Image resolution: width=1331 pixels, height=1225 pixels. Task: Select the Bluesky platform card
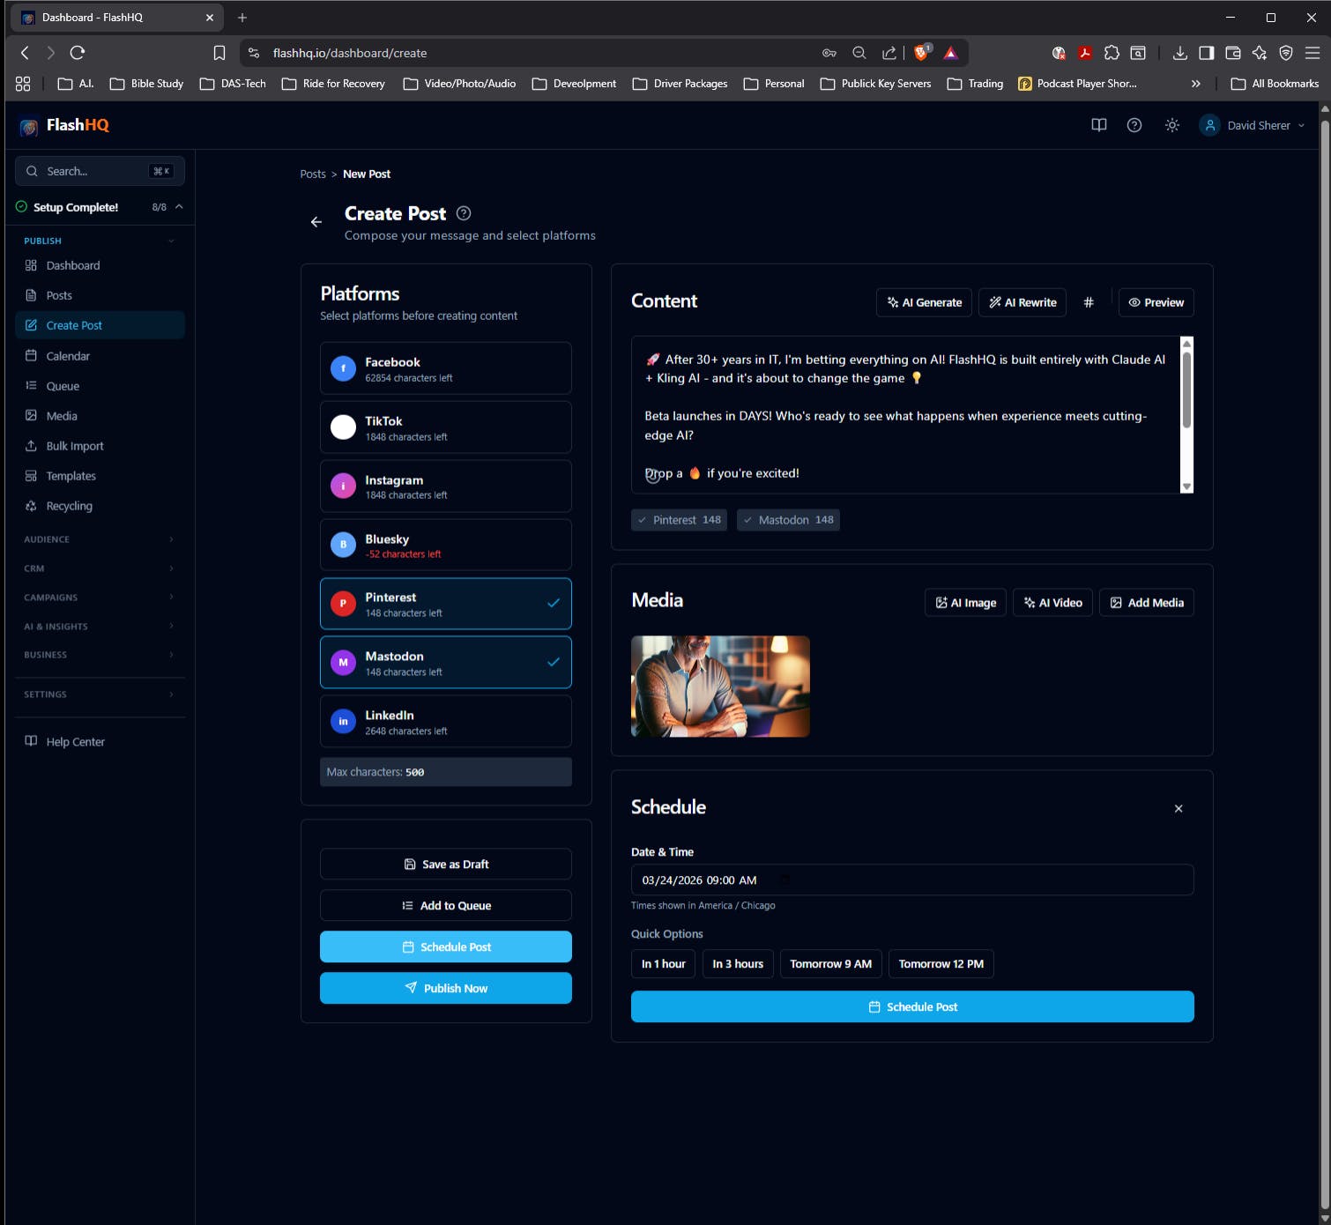click(445, 545)
